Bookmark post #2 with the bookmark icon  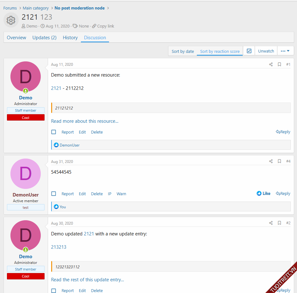click(279, 223)
